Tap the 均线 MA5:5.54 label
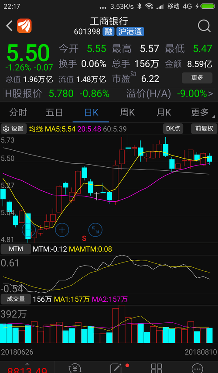The height and width of the screenshot is (373, 218). click(52, 129)
